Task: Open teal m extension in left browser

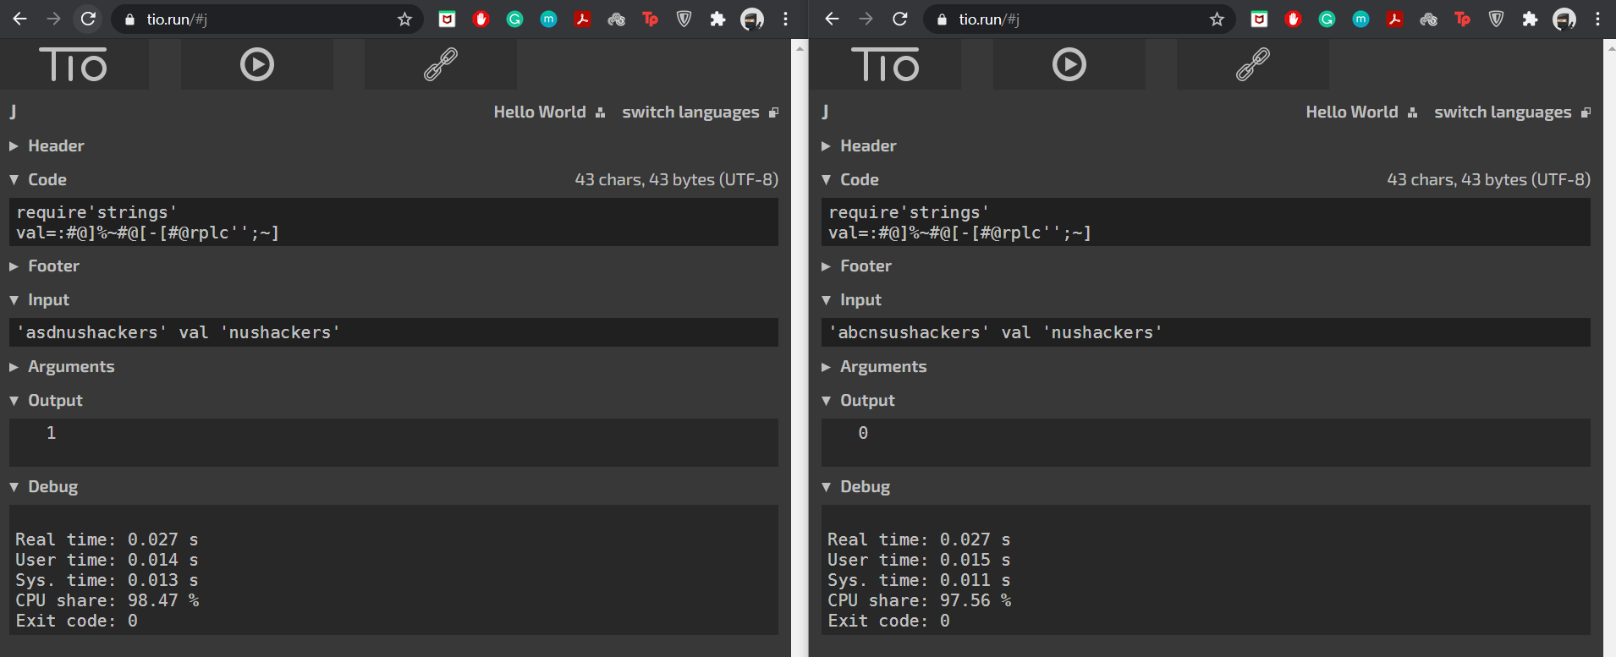Action: [x=548, y=19]
